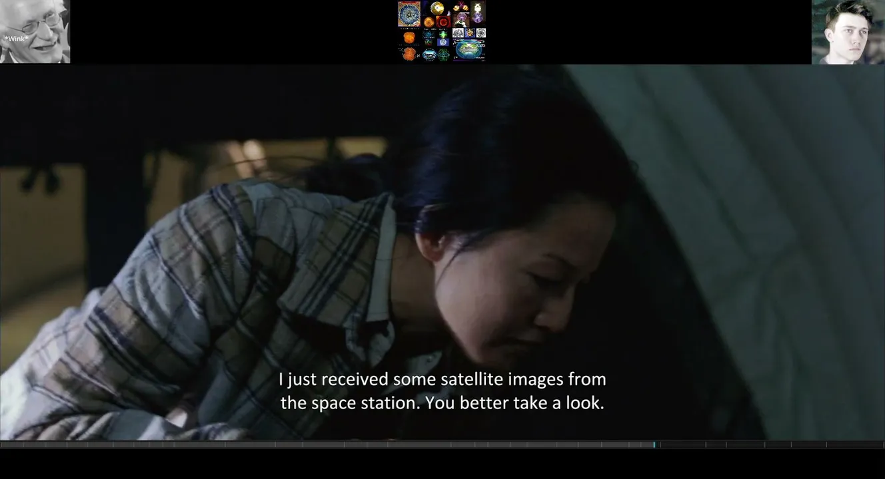This screenshot has height=479, width=885.
Task: Open the domed flat-earth image in the collage
Action: coord(469,50)
